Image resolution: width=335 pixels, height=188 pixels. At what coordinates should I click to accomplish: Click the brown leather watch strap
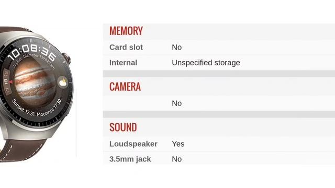(21, 150)
